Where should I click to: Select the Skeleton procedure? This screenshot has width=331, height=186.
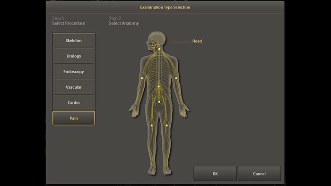[x=74, y=41]
